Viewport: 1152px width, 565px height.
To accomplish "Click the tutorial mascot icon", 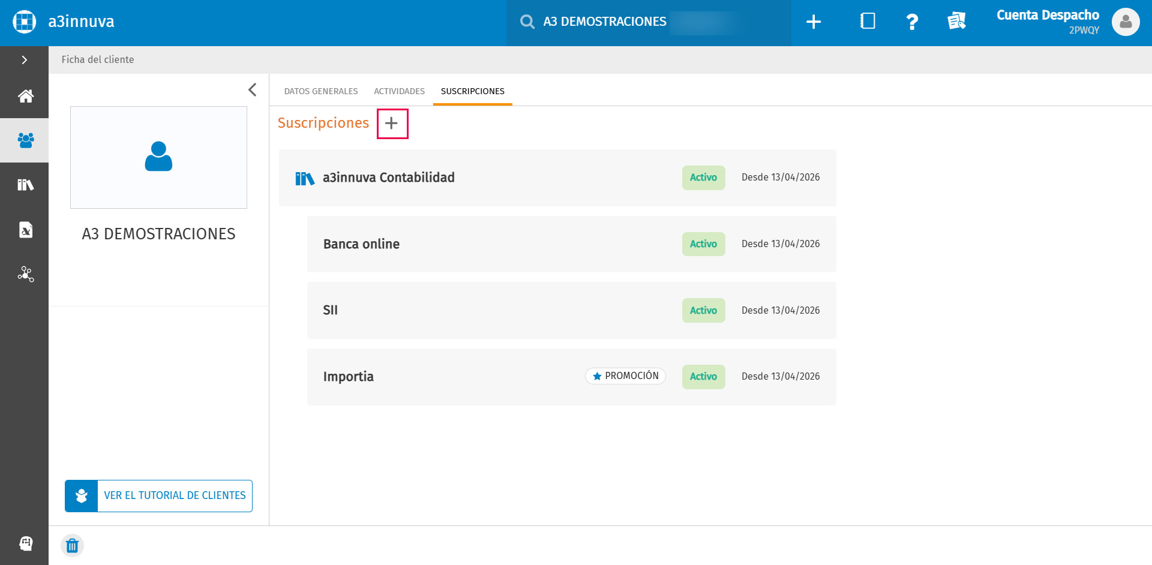I will point(82,496).
